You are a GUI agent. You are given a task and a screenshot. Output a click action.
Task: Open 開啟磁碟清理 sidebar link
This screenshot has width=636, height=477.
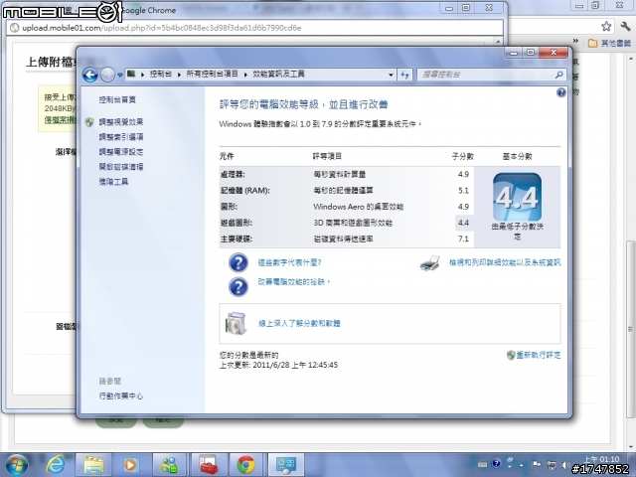[x=121, y=166]
